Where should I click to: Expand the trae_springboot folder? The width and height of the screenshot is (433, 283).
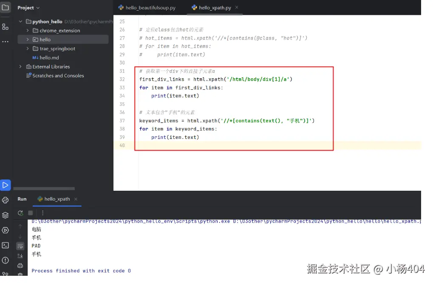tap(27, 48)
